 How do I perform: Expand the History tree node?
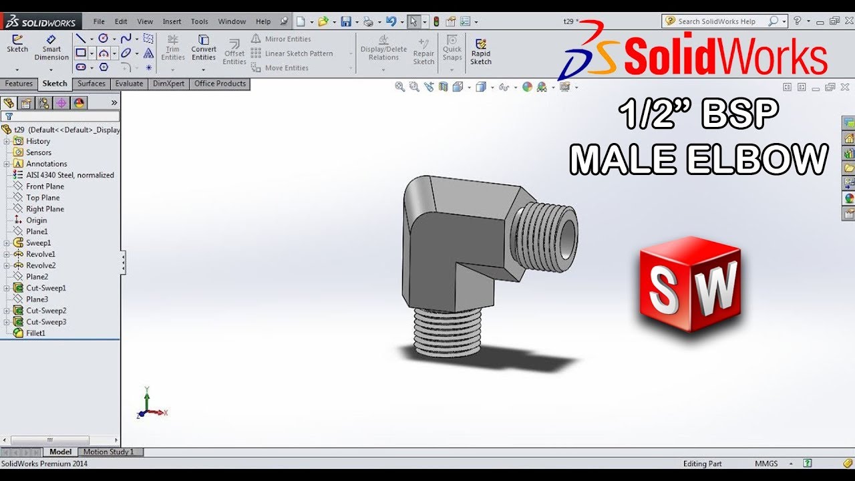pos(7,141)
